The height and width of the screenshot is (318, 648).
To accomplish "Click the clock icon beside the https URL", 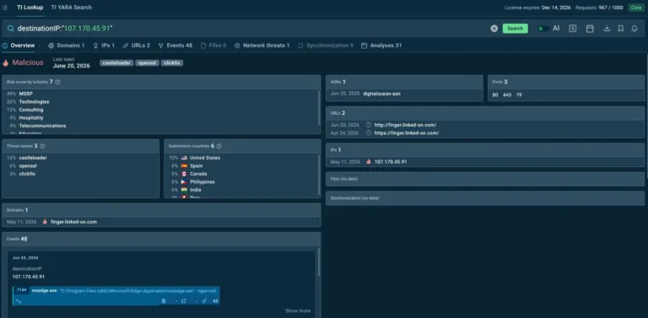I will 369,133.
